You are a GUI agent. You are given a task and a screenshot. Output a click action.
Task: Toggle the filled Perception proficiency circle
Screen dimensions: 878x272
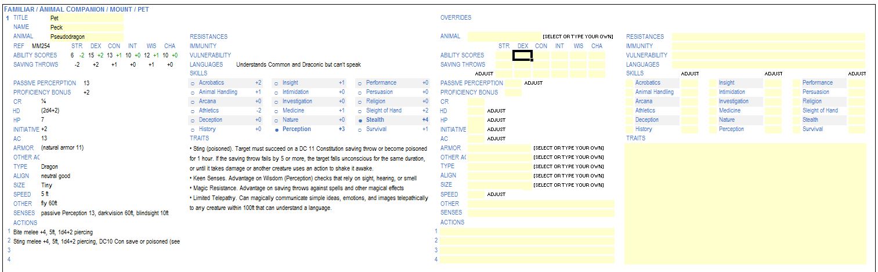click(276, 130)
